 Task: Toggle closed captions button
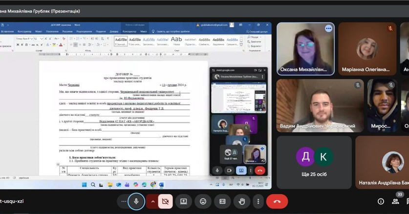point(222,201)
